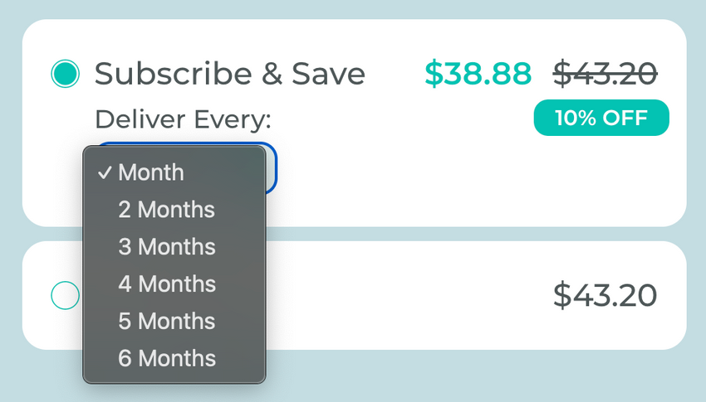The width and height of the screenshot is (706, 402).
Task: Choose 4 Months delivery interval
Action: [166, 284]
